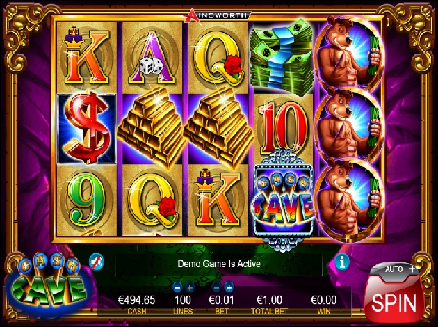Click the Demo Game Is Active message
The image size is (438, 327).
click(219, 264)
